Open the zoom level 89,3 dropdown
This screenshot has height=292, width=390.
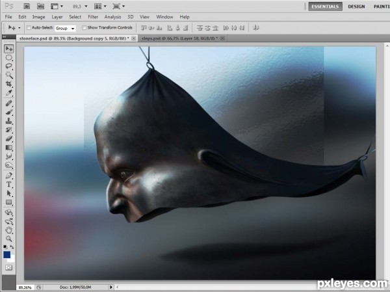(x=86, y=7)
